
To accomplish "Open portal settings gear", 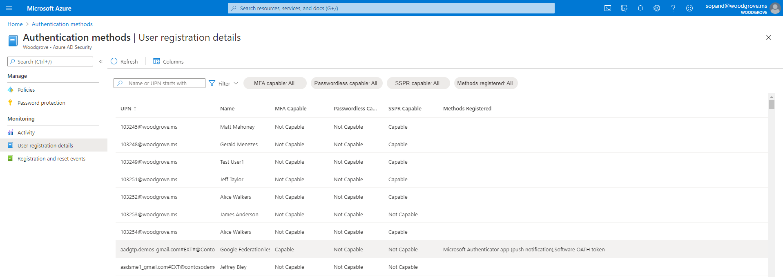I will pyautogui.click(x=656, y=8).
